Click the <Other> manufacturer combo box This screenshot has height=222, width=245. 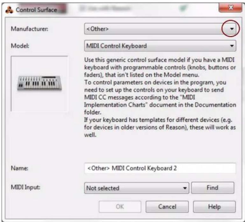160,29
